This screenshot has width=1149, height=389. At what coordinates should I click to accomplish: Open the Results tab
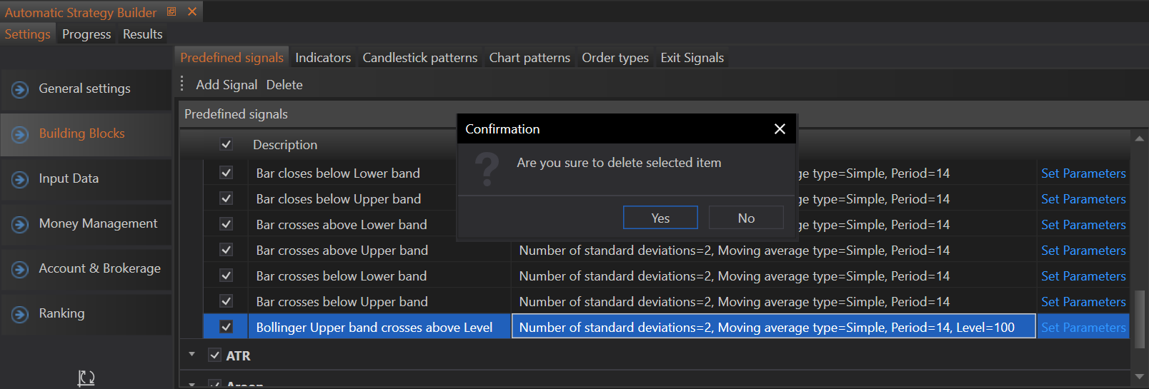142,34
